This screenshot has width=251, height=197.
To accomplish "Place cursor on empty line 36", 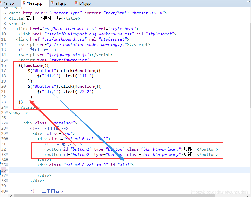I will coord(129,170).
